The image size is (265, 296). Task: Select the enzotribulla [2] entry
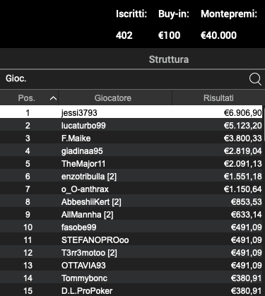click(131, 176)
